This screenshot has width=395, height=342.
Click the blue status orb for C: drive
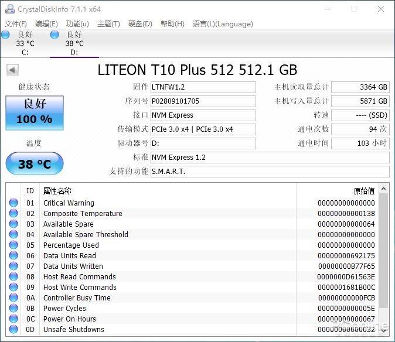[5, 35]
